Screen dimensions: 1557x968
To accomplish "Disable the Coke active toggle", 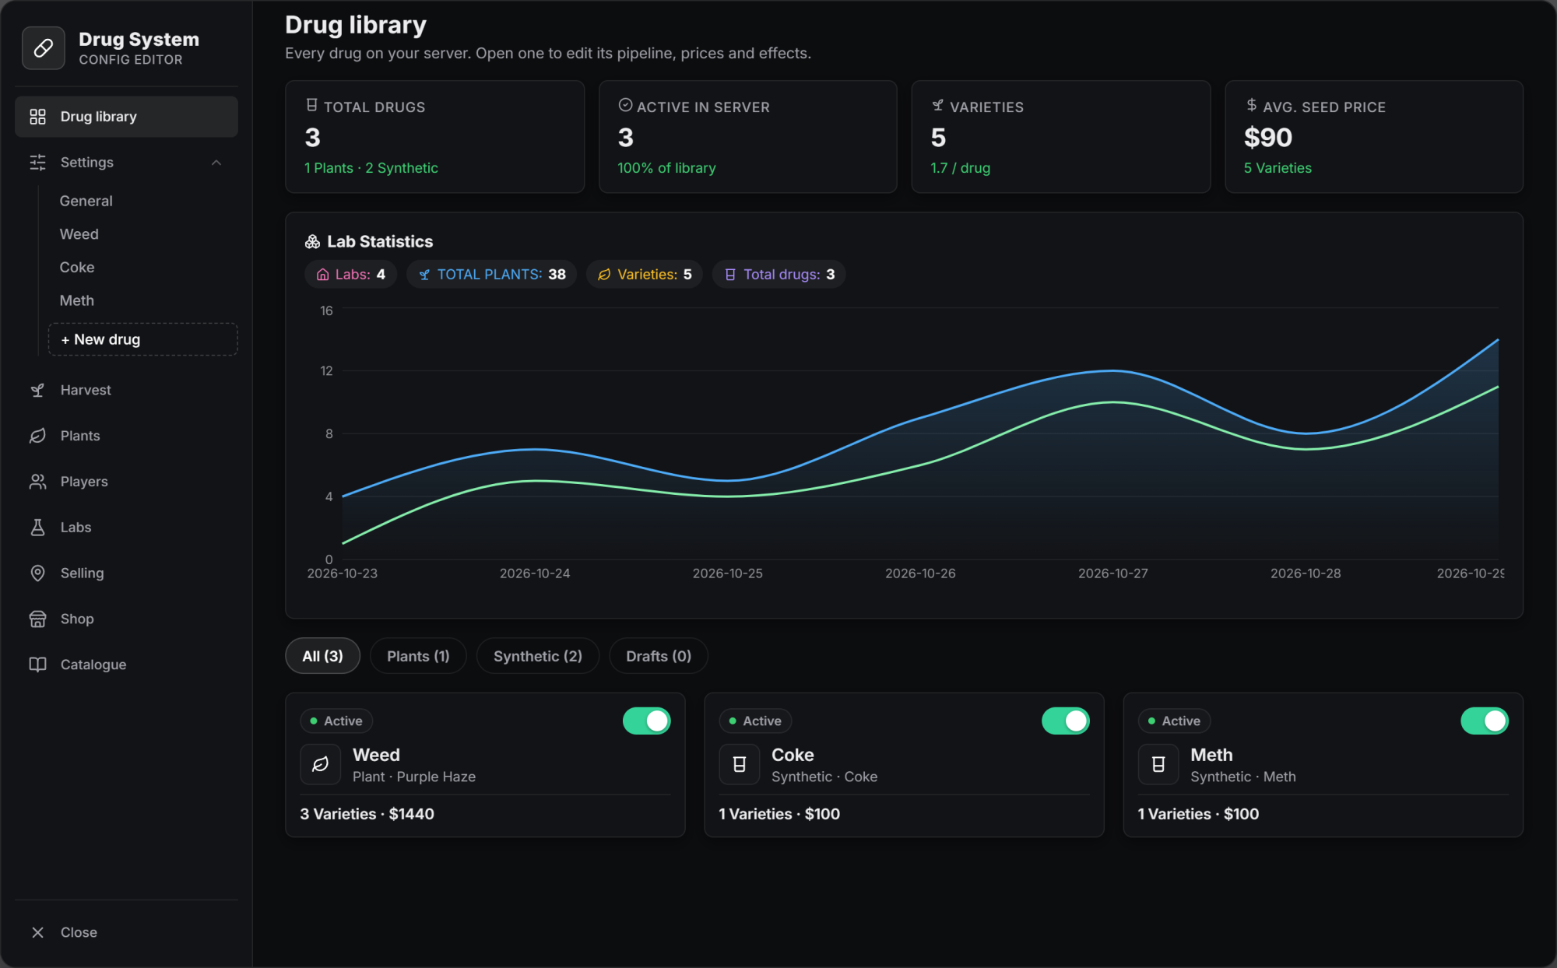I will click(x=1066, y=721).
